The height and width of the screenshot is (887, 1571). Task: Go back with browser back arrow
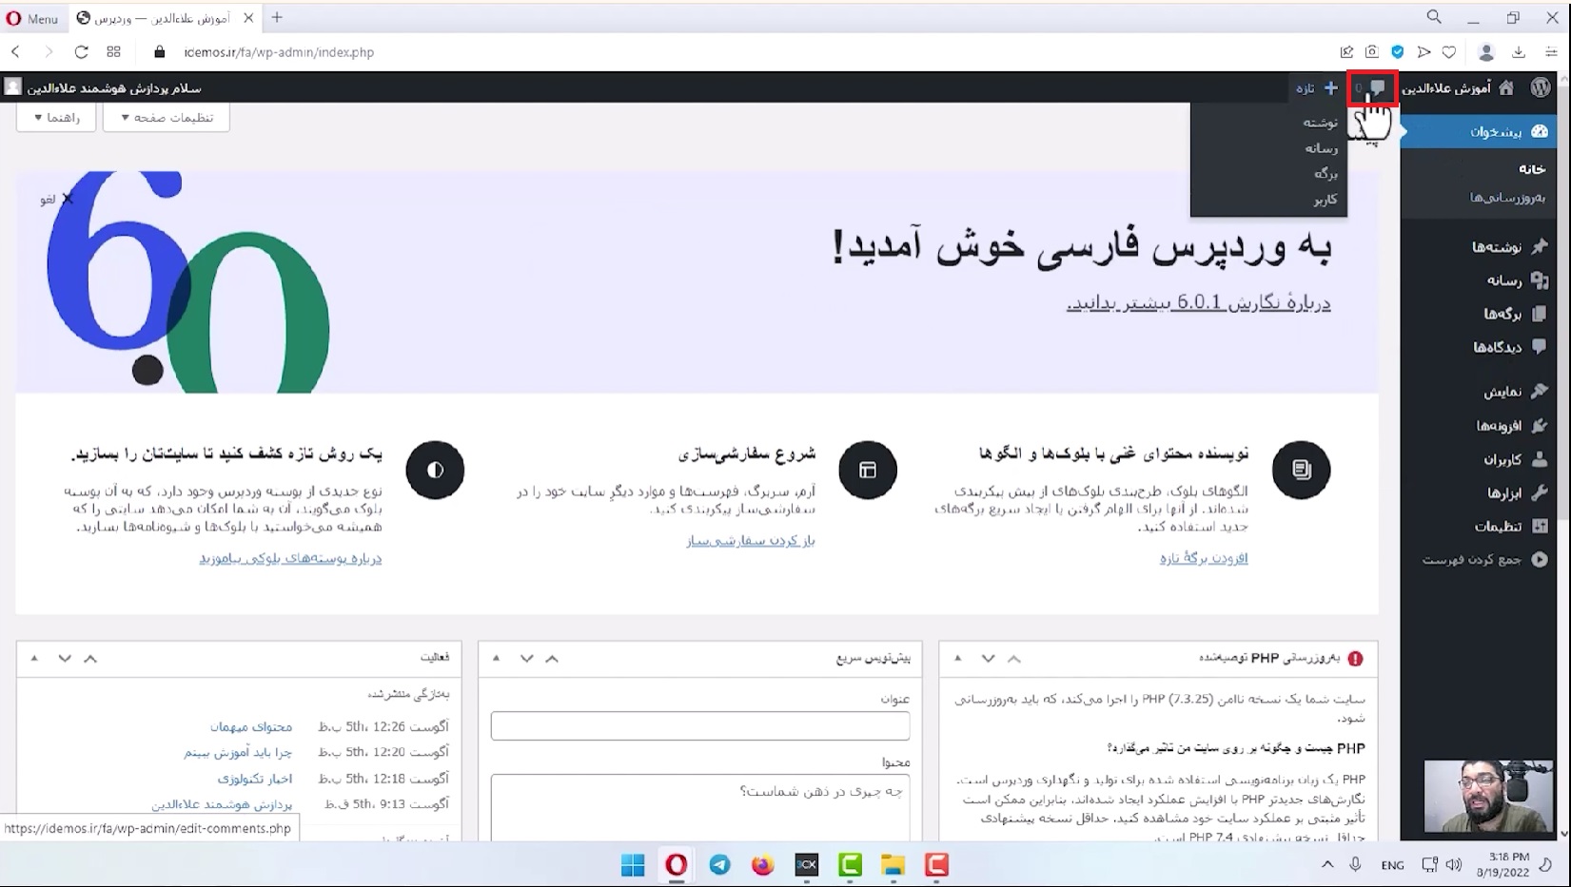(x=16, y=52)
